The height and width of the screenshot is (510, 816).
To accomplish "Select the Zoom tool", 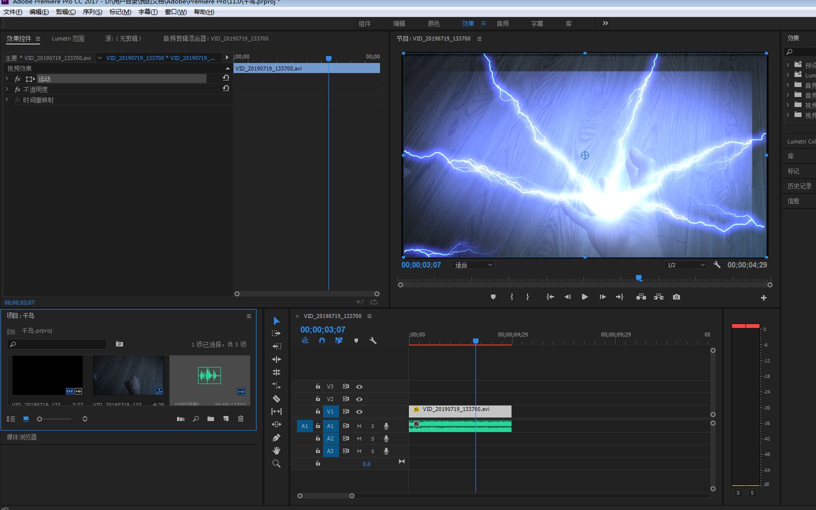I will [x=276, y=463].
